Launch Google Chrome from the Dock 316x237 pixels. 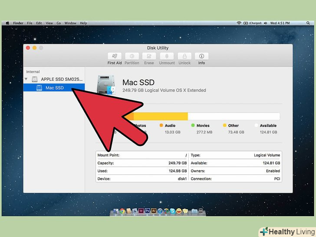click(x=122, y=211)
